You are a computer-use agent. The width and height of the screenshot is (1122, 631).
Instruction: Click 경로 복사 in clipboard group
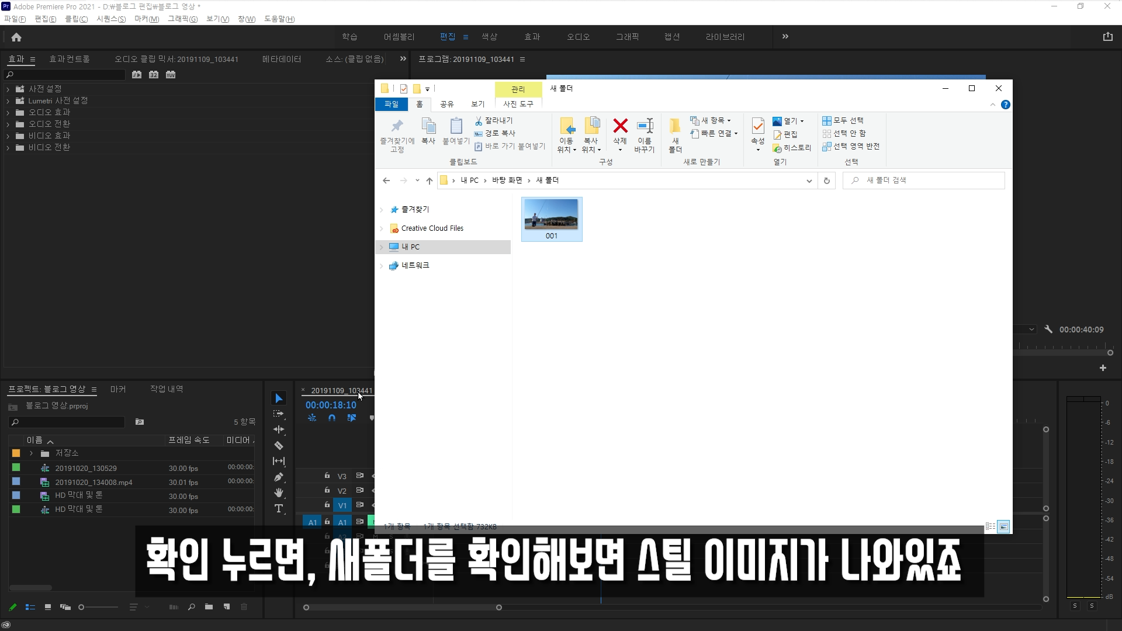495,133
